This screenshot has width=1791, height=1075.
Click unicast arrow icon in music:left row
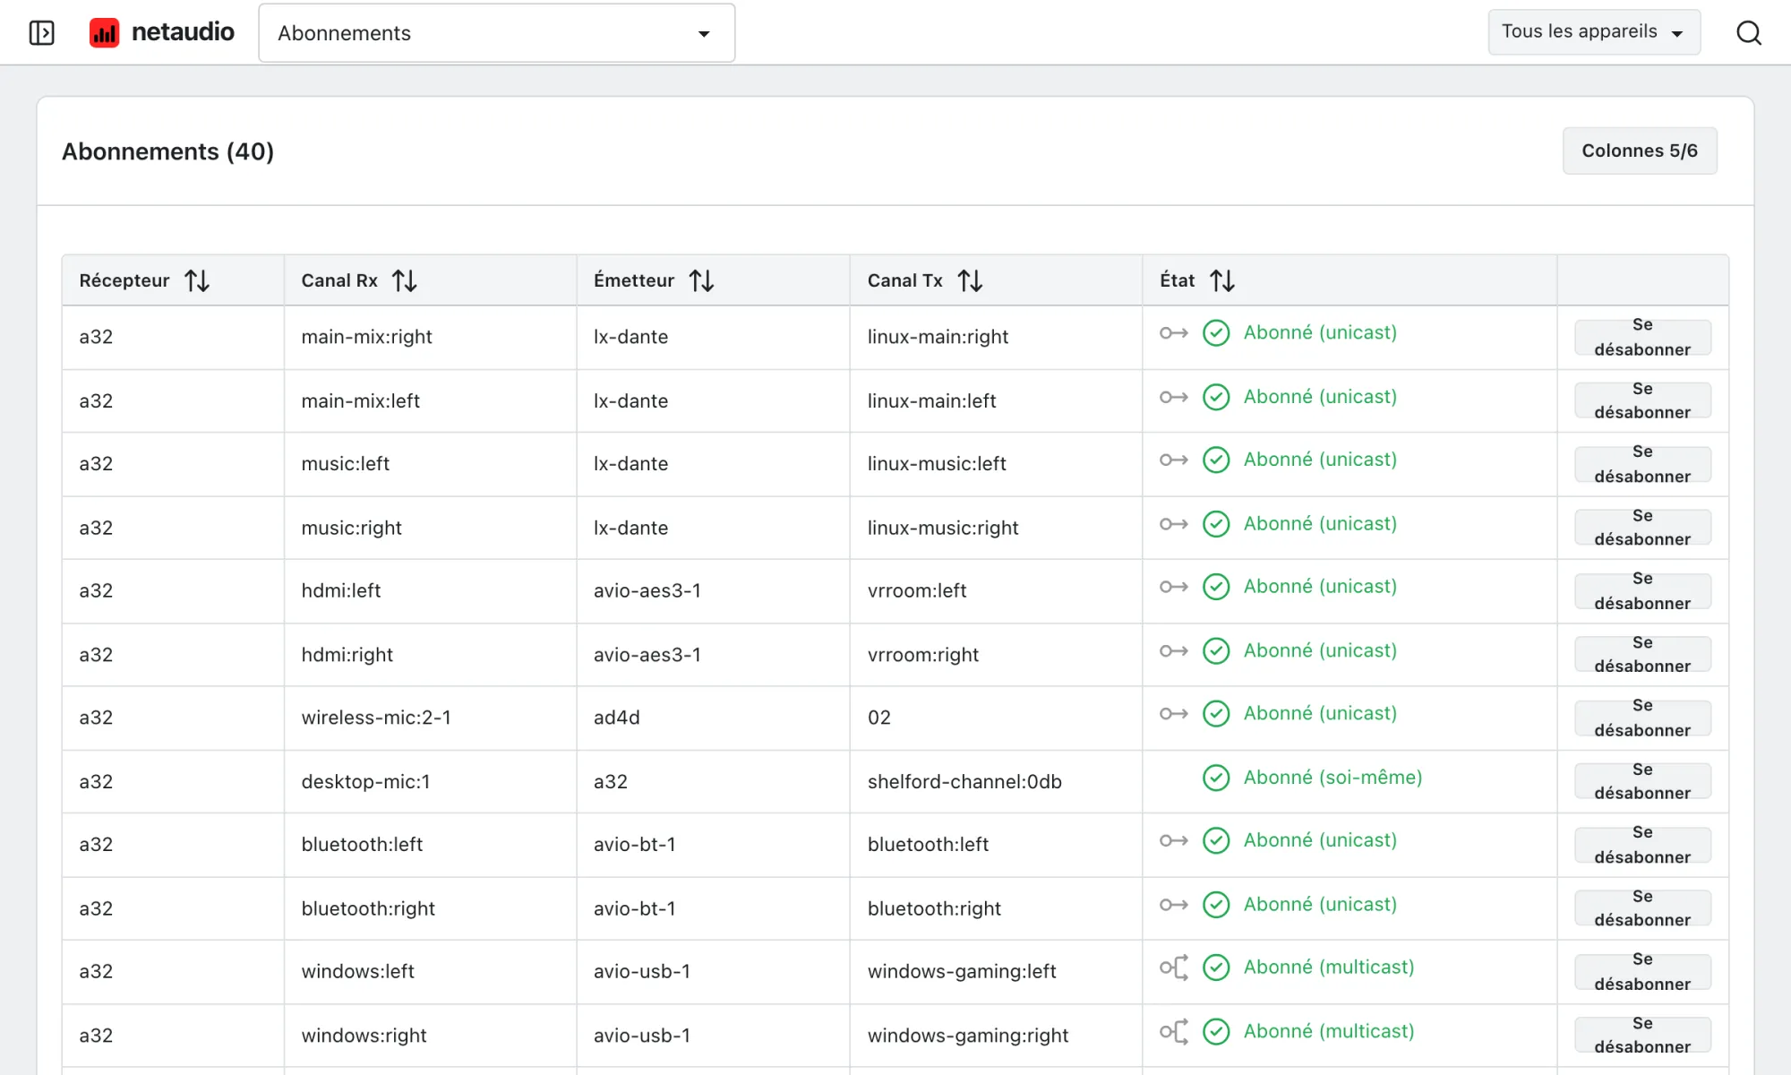click(1174, 460)
